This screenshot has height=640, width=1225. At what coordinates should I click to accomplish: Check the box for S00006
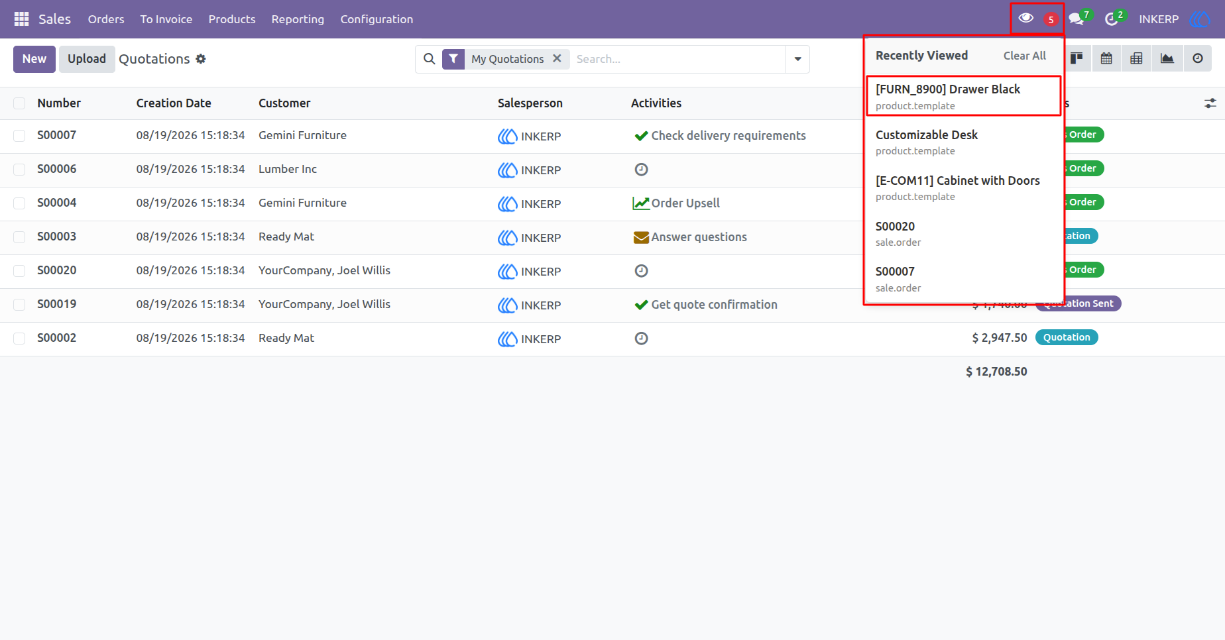[x=19, y=170]
